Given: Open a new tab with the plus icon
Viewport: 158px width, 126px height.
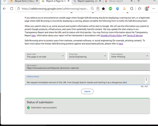Looking at the screenshot, I should pos(139,1).
